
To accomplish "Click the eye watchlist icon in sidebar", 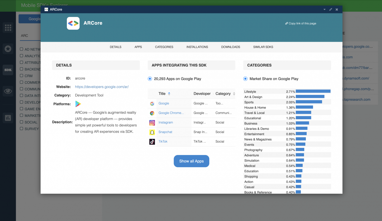I will (x=8, y=91).
